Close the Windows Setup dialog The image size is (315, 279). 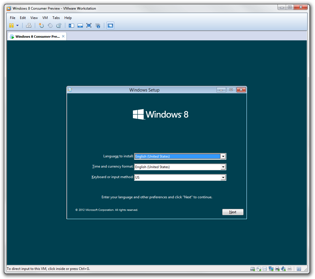pyautogui.click(x=241, y=90)
